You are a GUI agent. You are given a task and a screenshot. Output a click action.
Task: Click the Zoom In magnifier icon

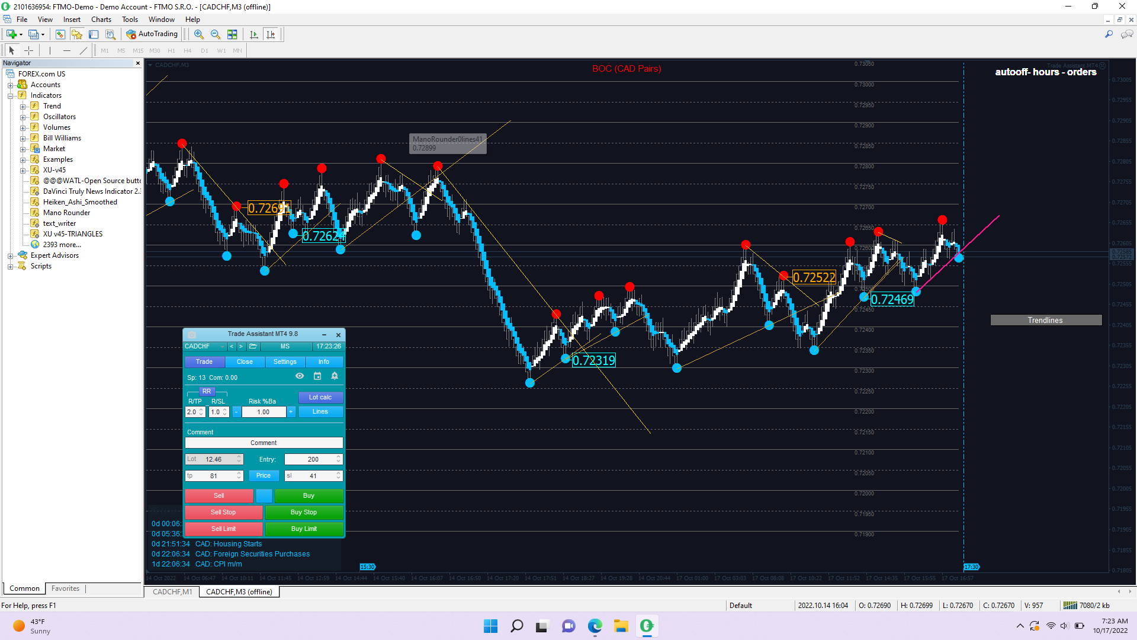(199, 34)
